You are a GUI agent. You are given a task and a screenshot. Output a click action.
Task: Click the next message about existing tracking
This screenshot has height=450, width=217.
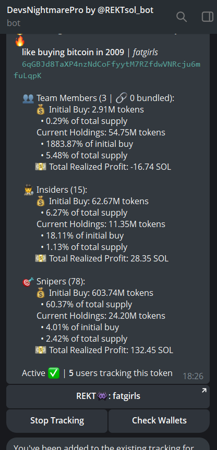point(108,444)
